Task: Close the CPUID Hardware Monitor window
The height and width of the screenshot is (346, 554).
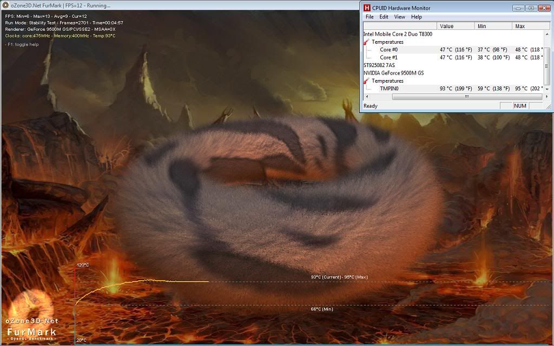Action: coord(544,8)
